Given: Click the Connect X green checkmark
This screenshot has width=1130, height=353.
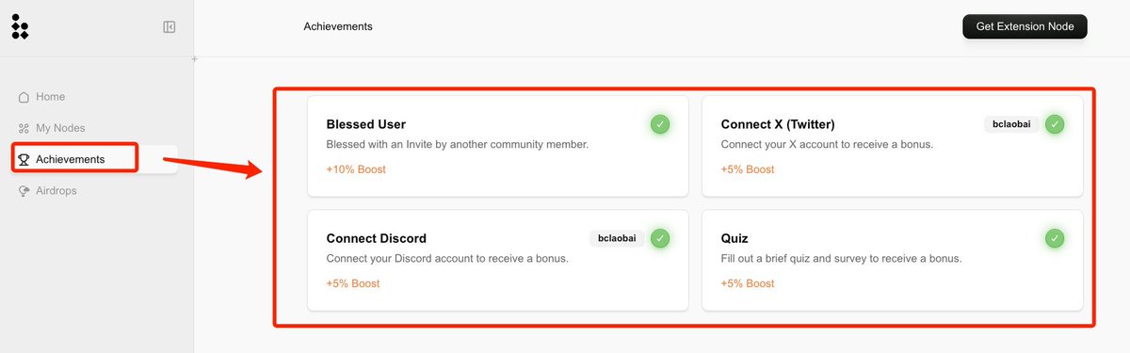Looking at the screenshot, I should 1055,123.
